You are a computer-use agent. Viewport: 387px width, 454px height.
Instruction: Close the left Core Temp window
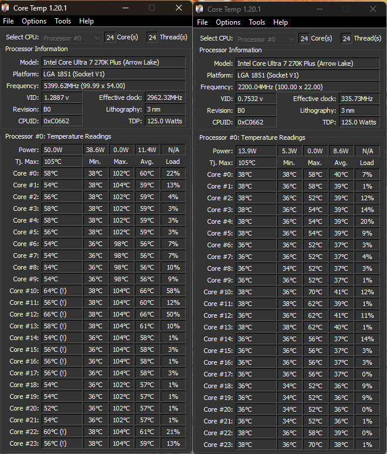tap(179, 8)
